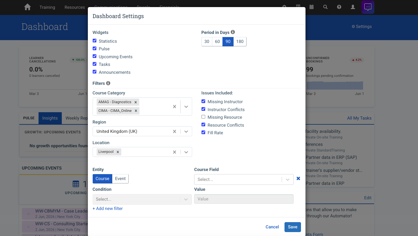The width and height of the screenshot is (418, 236).
Task: Delete the custom filter row
Action: coord(298,178)
